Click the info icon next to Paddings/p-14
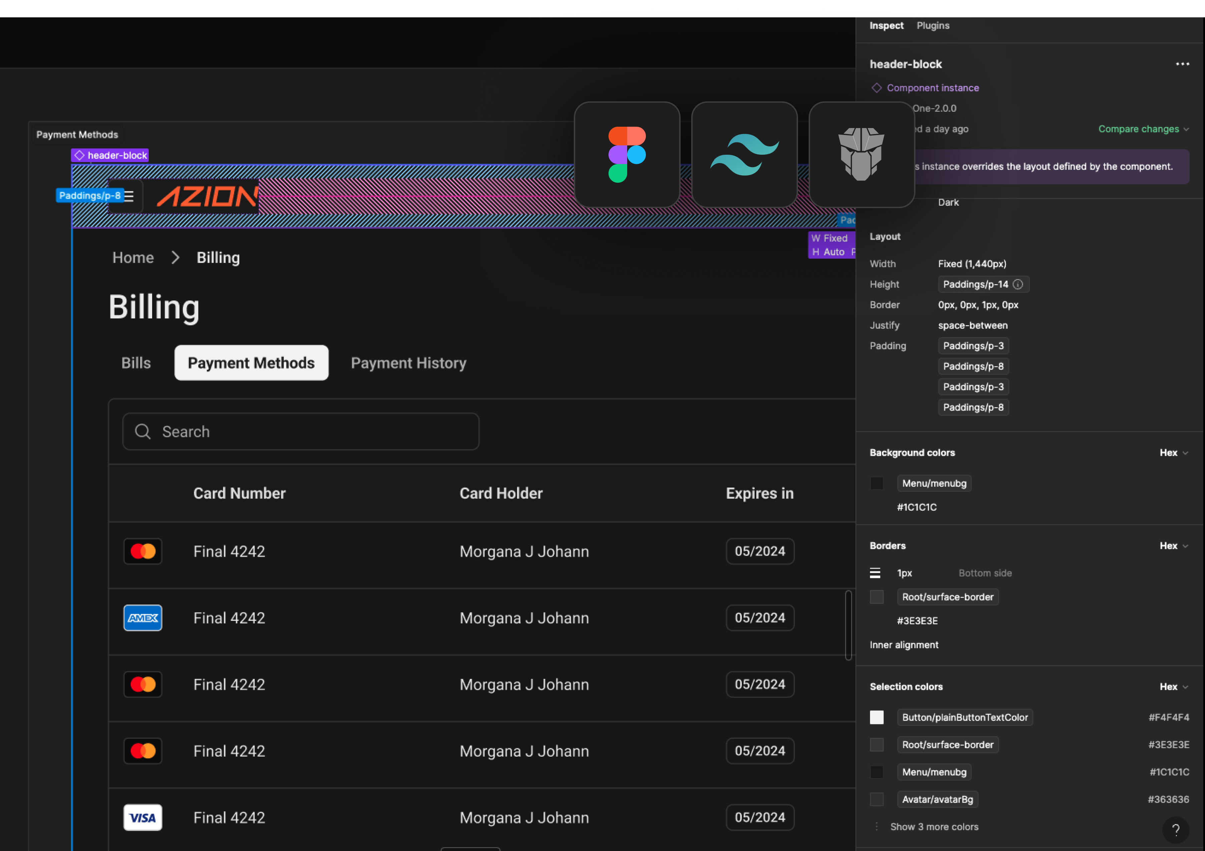Viewport: 1205px width, 851px height. [x=1018, y=284]
